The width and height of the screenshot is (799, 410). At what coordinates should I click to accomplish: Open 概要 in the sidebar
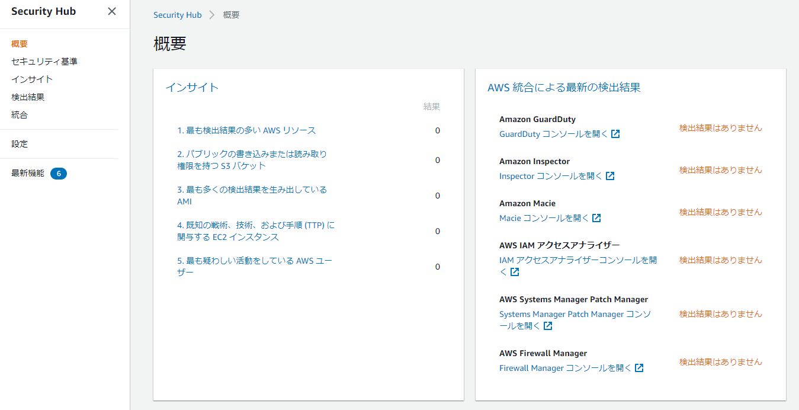click(x=20, y=44)
